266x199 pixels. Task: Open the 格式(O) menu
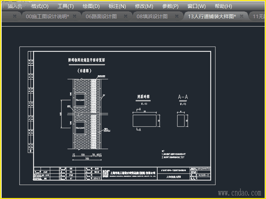point(40,6)
